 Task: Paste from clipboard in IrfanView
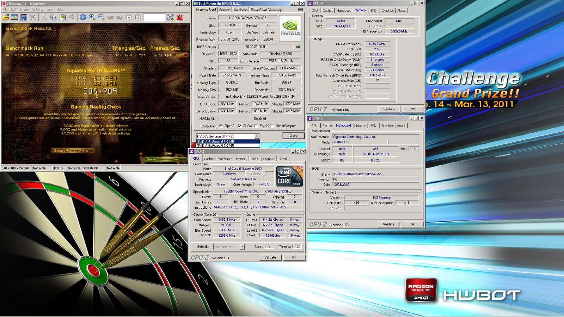click(62, 17)
